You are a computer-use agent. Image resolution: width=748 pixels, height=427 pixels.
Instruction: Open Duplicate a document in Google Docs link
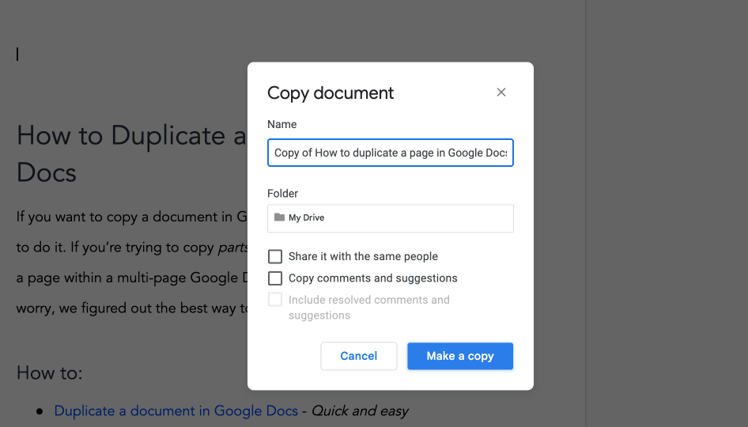pyautogui.click(x=176, y=410)
